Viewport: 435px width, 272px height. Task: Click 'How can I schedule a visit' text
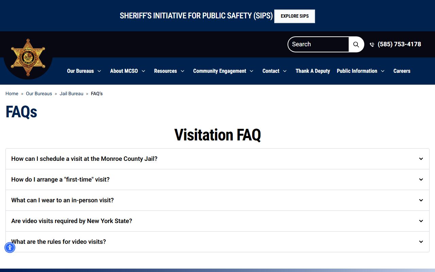pyautogui.click(x=84, y=159)
